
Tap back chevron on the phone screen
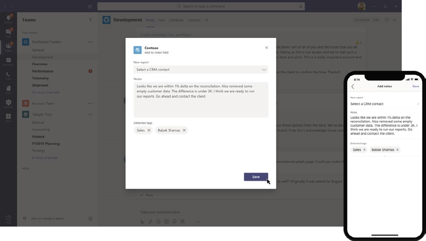click(x=353, y=87)
